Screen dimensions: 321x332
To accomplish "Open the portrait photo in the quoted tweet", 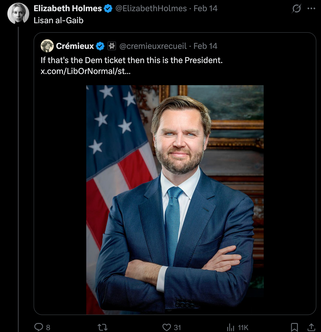I will pos(175,200).
